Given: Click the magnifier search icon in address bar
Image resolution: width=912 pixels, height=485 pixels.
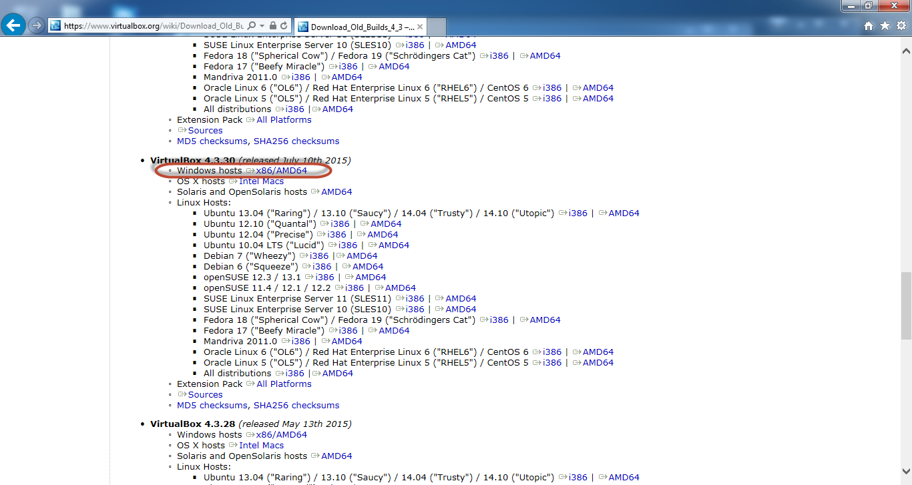Looking at the screenshot, I should coord(251,26).
